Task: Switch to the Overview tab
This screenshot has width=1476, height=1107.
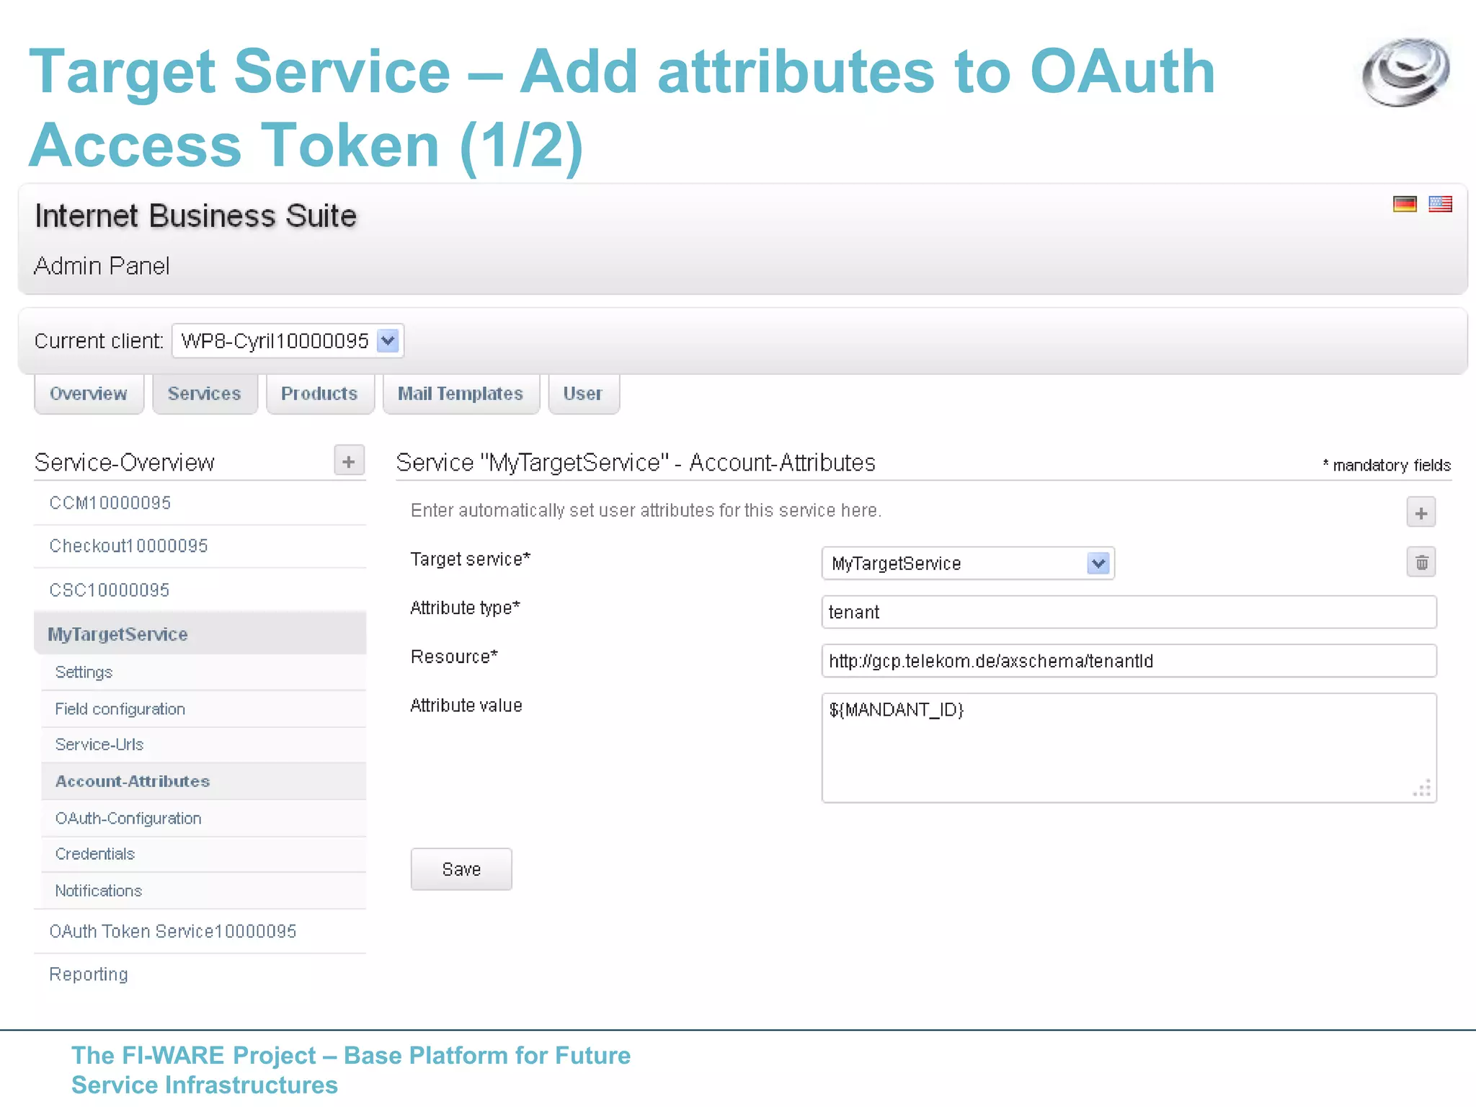Action: (89, 394)
